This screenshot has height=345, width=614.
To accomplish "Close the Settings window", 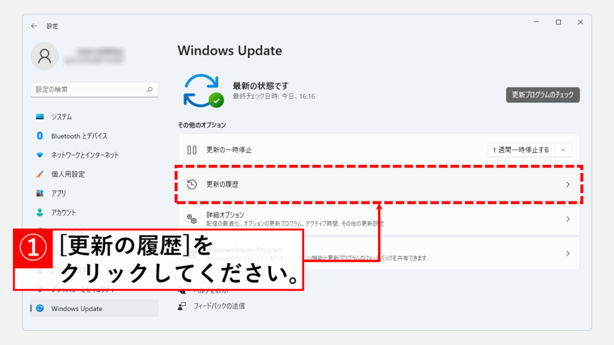I will (580, 22).
